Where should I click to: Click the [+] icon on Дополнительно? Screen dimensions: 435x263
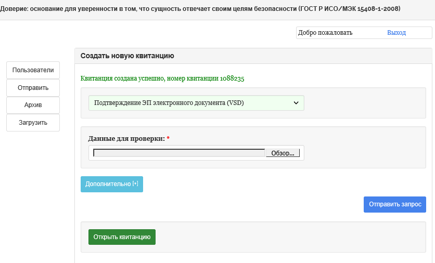coord(135,184)
